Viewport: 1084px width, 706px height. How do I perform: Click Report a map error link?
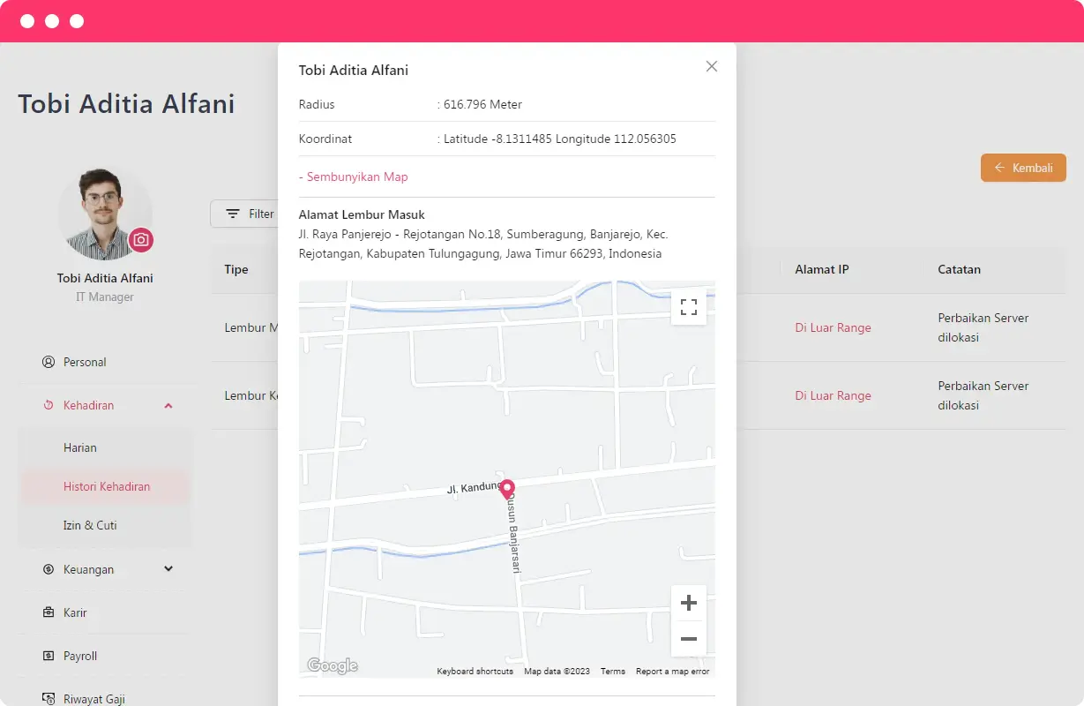tap(673, 672)
